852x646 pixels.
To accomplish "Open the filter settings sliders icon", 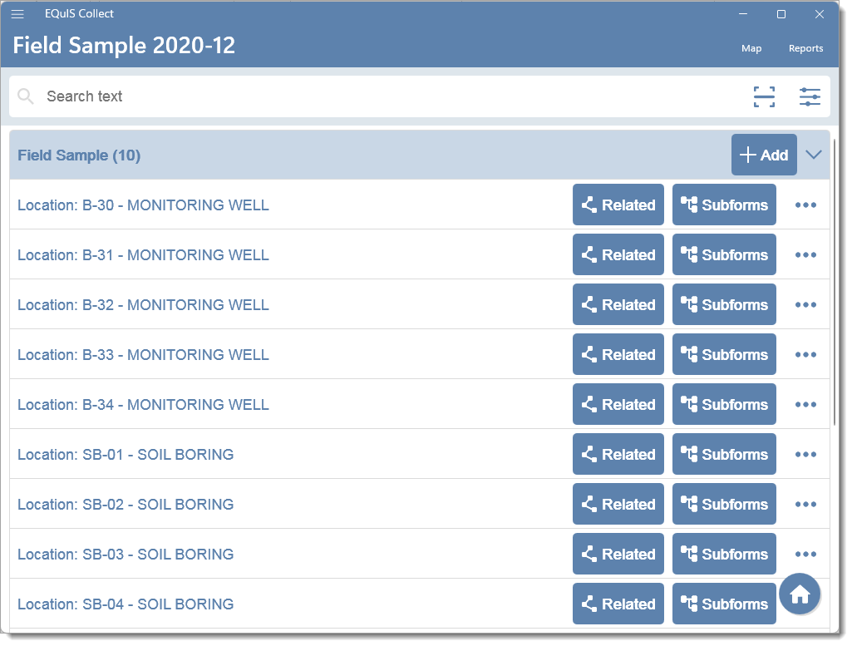I will pyautogui.click(x=810, y=96).
